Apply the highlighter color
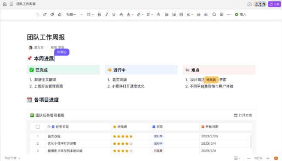Viewport: 282px width, 161px height. [139, 15]
